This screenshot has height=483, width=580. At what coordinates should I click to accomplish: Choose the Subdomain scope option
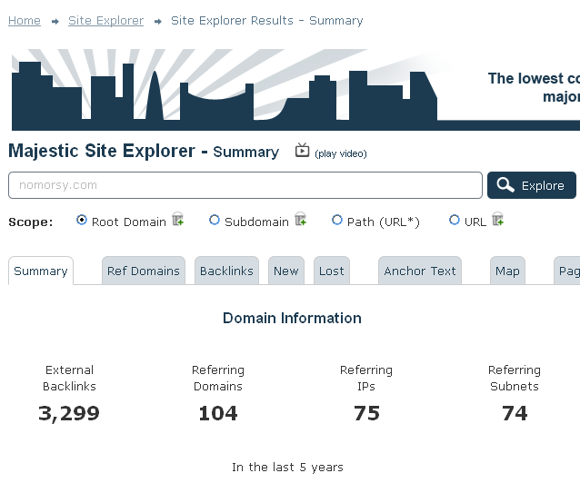coord(215,220)
